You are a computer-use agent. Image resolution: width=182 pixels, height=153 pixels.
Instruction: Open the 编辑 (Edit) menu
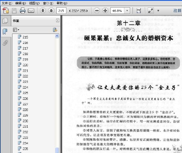tap(21, 3)
